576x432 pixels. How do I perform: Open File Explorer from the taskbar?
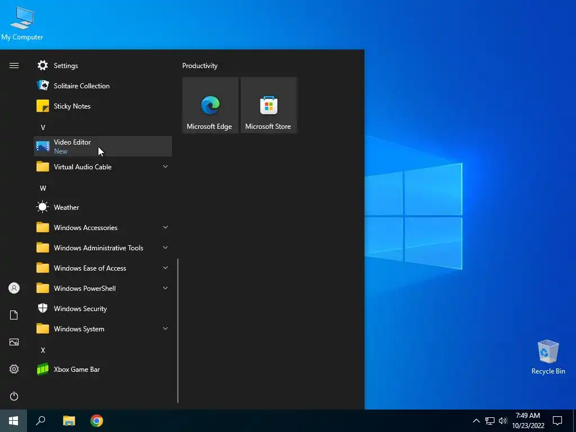69,421
